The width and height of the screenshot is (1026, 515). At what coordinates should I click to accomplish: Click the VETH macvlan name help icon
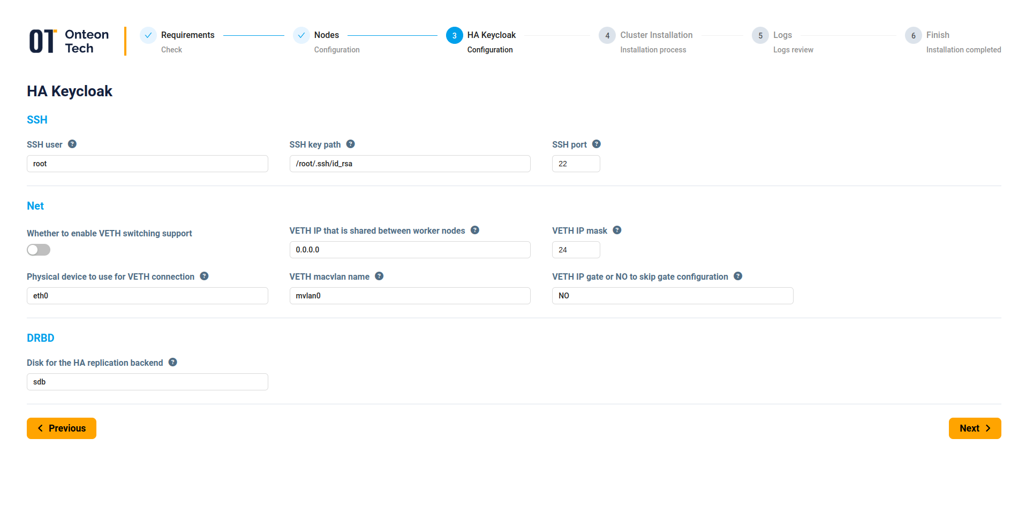point(379,276)
